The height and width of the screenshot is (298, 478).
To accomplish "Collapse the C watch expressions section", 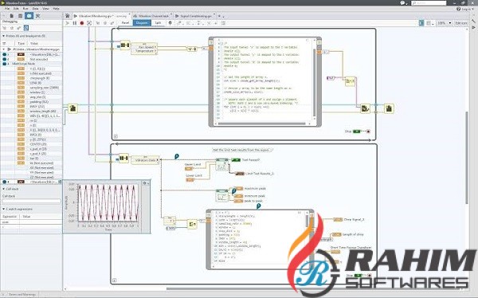I will tap(4, 210).
